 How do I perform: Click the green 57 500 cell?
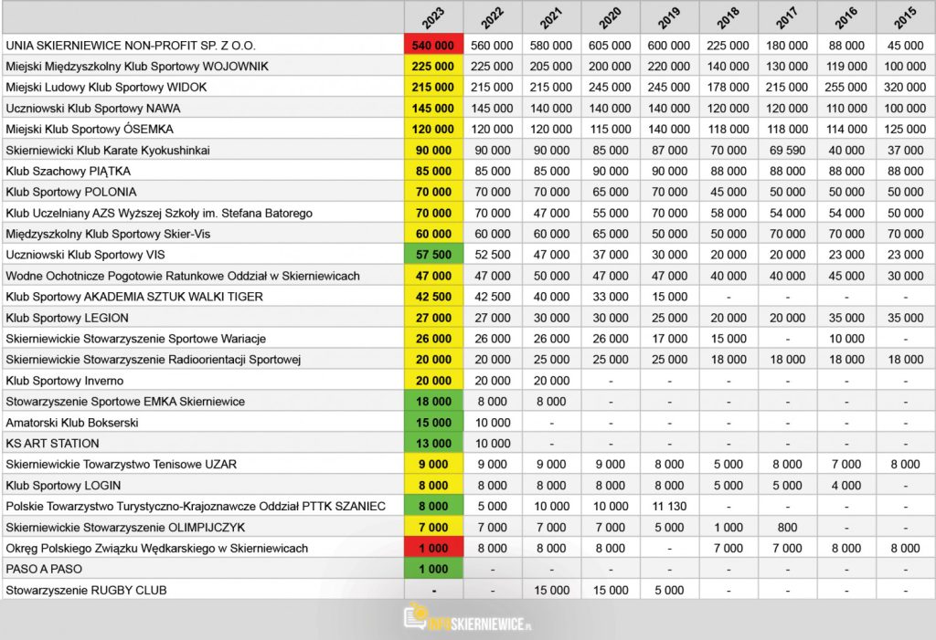click(x=433, y=255)
